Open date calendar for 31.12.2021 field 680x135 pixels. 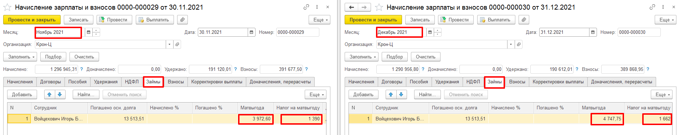593,32
